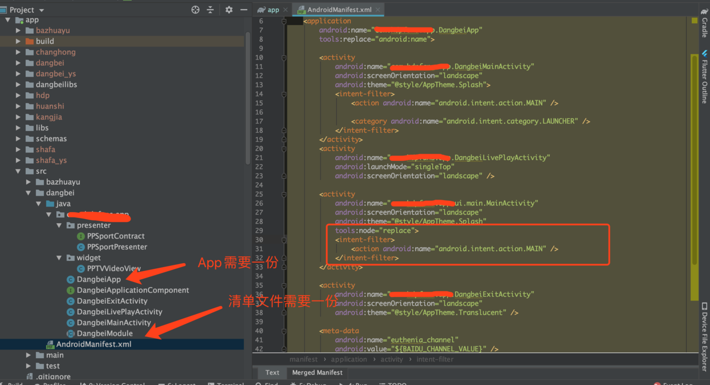Toggle fold marker at line 6 application
This screenshot has width=710, height=385.
click(x=283, y=21)
